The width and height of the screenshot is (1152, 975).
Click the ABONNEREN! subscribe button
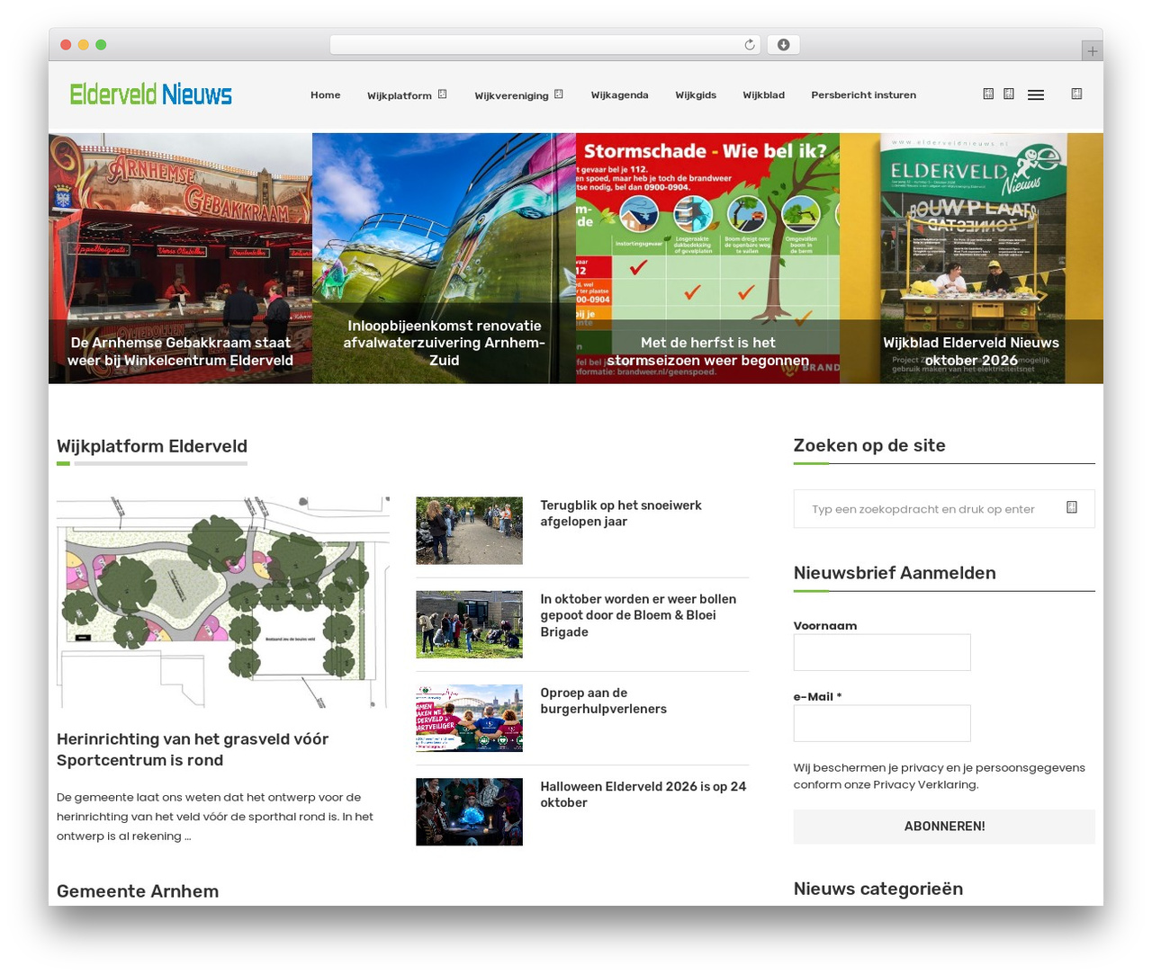pyautogui.click(x=944, y=827)
